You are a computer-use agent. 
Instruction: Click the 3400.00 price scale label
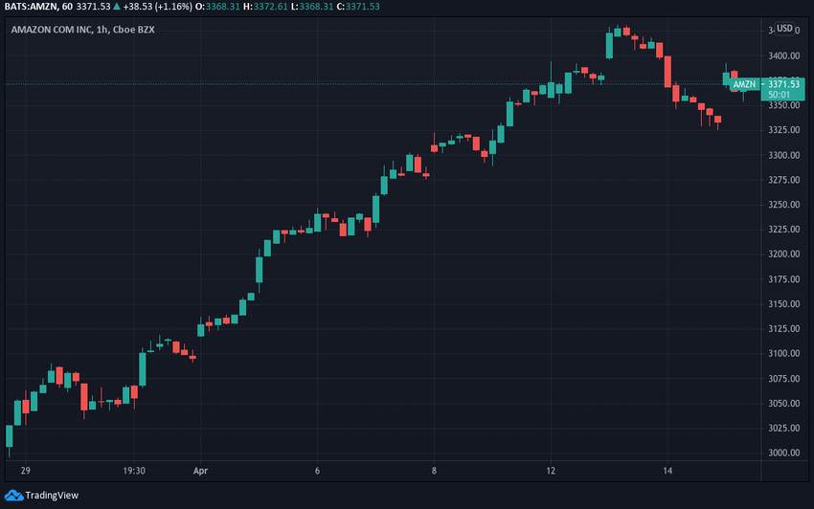pyautogui.click(x=784, y=56)
